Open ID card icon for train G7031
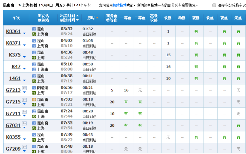This screenshot has width=246, height=154. (24, 123)
